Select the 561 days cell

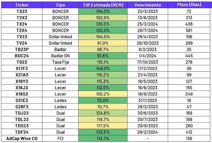coord(189,30)
